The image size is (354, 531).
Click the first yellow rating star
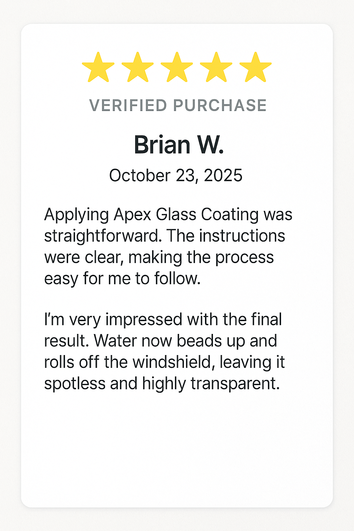[98, 67]
